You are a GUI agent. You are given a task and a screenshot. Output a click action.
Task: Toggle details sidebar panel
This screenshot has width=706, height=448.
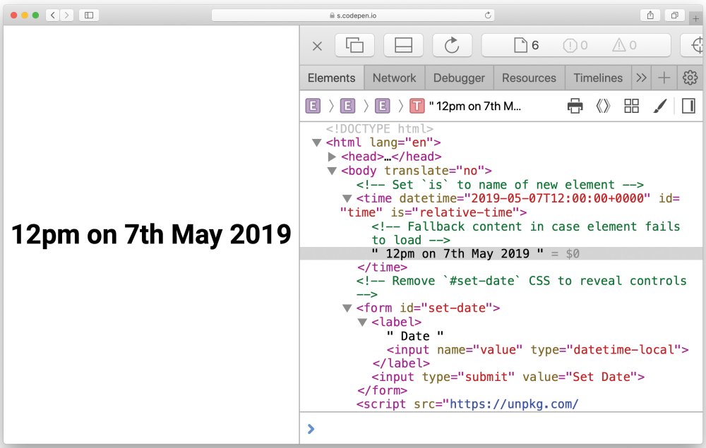coord(688,106)
